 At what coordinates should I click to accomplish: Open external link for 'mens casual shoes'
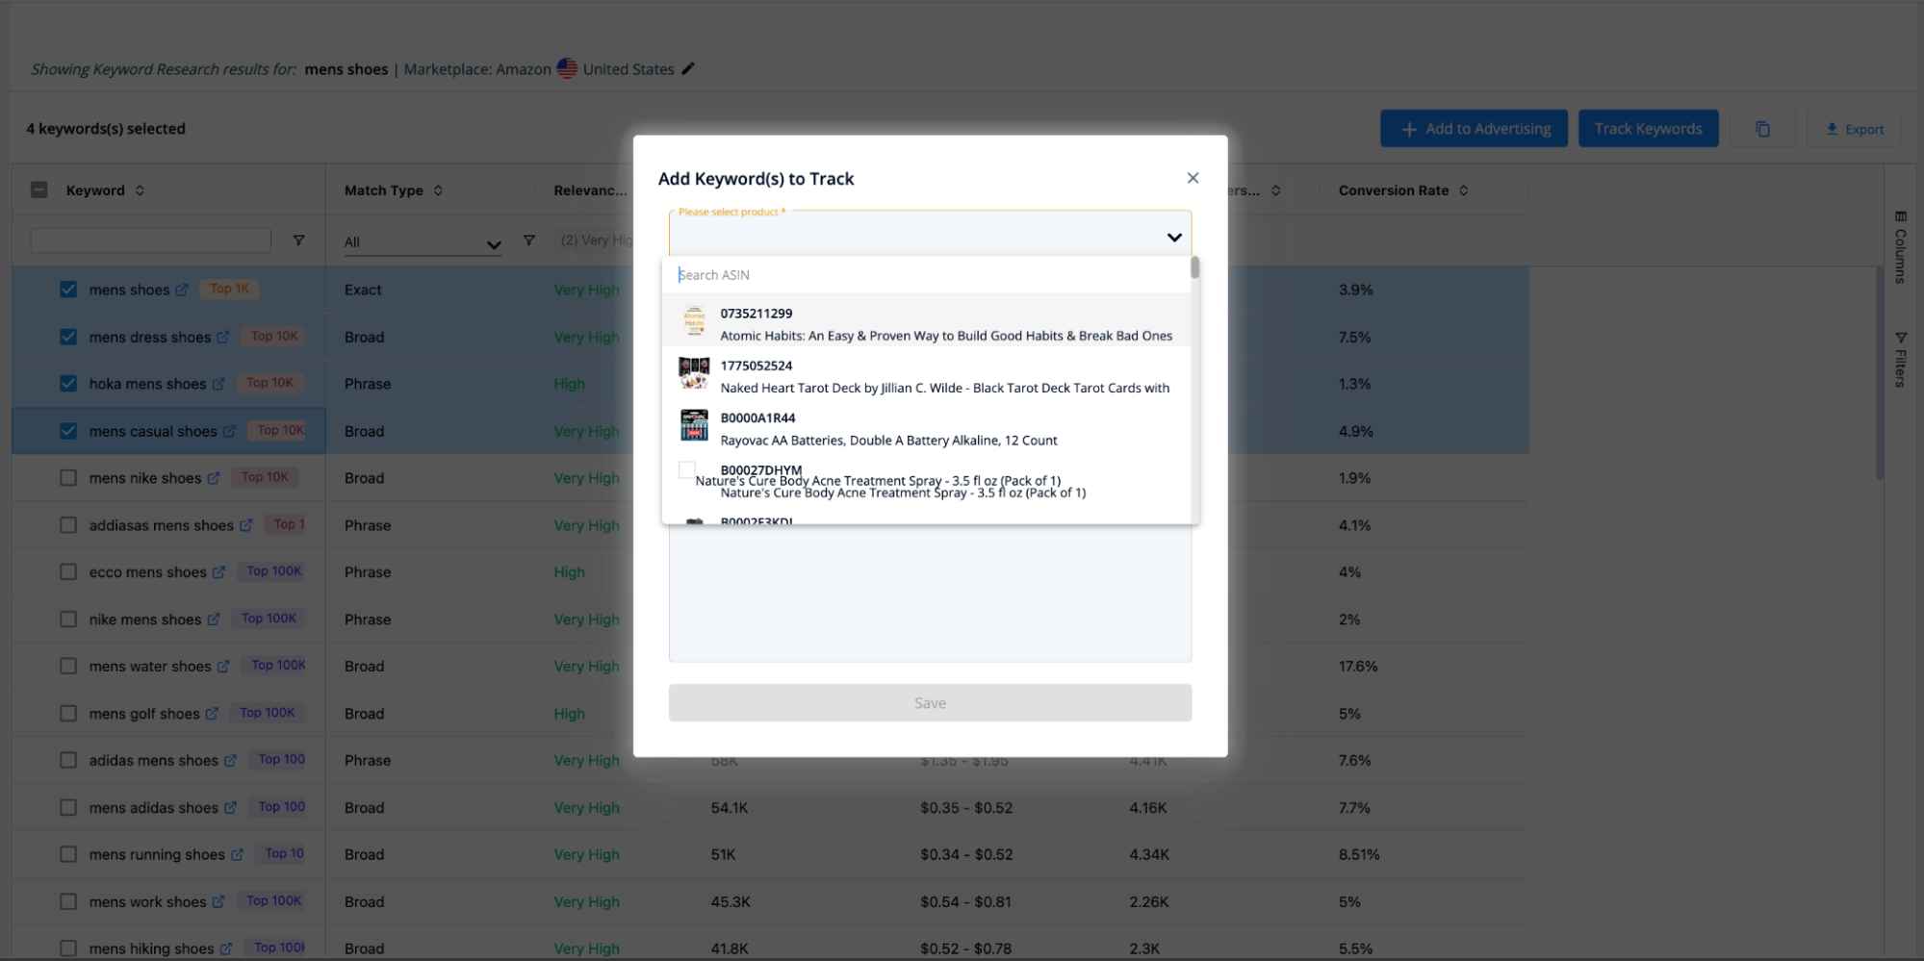click(229, 431)
